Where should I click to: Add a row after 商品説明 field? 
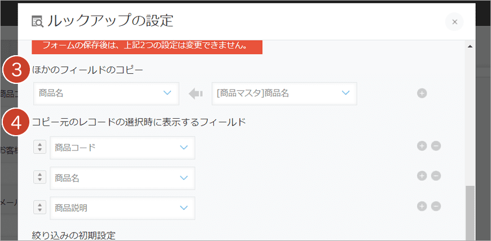[x=422, y=206]
